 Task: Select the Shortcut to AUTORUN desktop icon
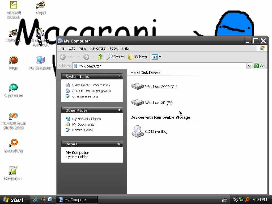pyautogui.click(x=41, y=37)
